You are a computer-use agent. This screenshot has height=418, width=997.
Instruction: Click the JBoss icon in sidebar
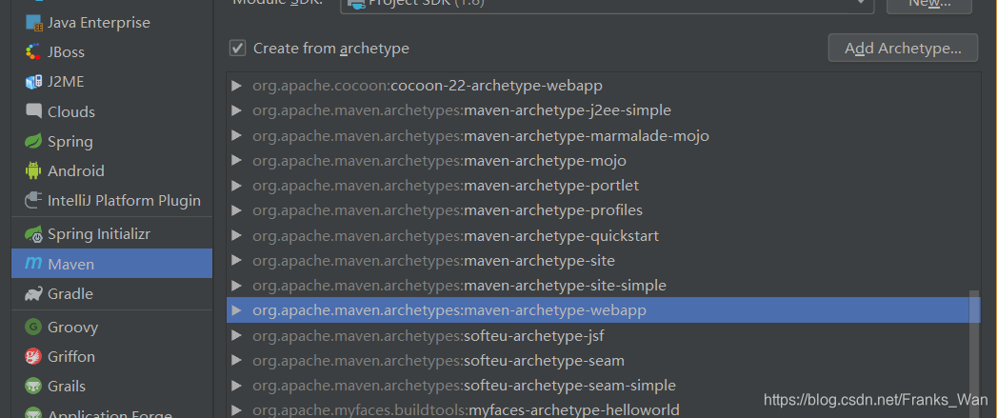coord(33,52)
